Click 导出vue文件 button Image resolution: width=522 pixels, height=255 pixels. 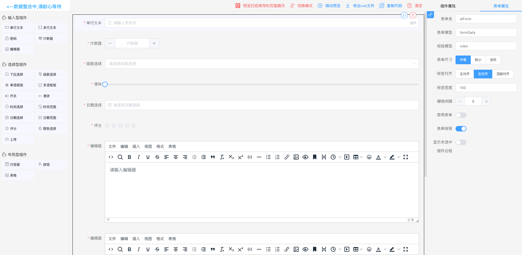(x=360, y=6)
